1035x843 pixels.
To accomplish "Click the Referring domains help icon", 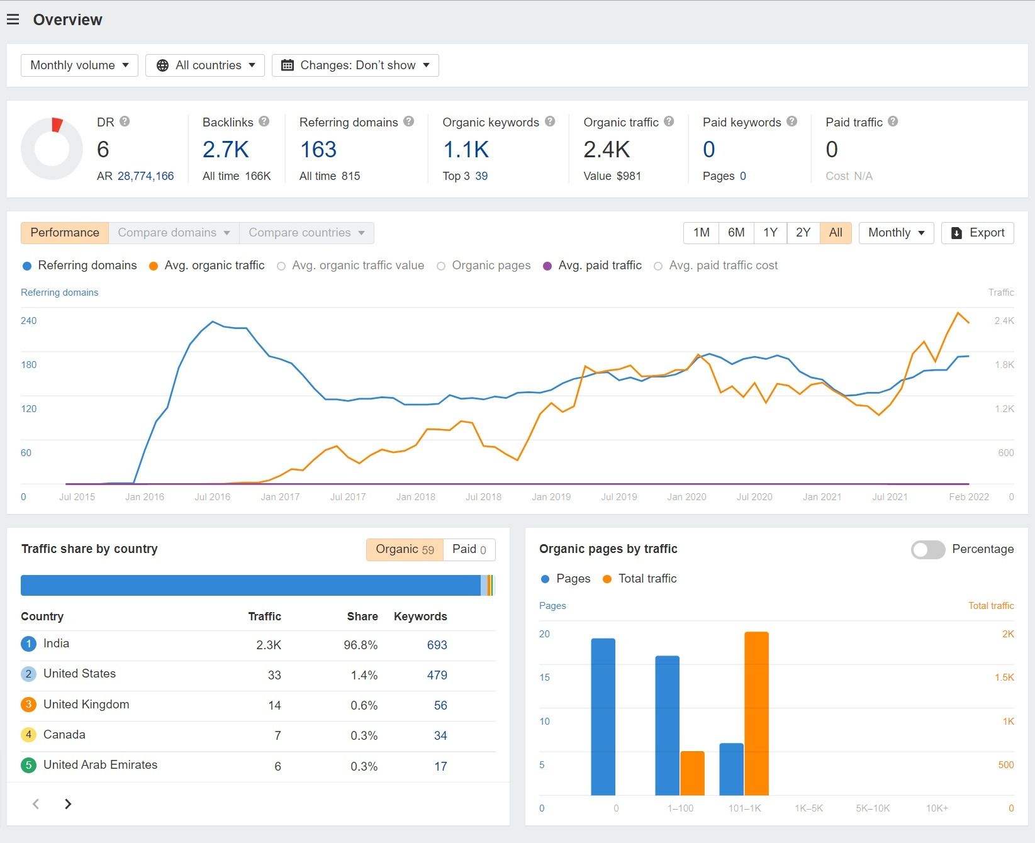I will click(408, 121).
